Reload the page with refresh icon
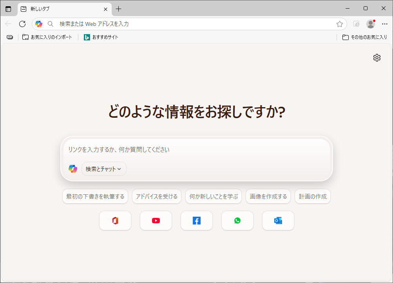This screenshot has height=283, width=393. tap(22, 24)
